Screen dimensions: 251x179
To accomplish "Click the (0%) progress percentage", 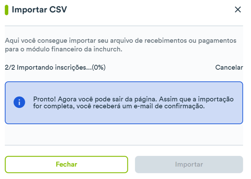I will tap(99, 67).
